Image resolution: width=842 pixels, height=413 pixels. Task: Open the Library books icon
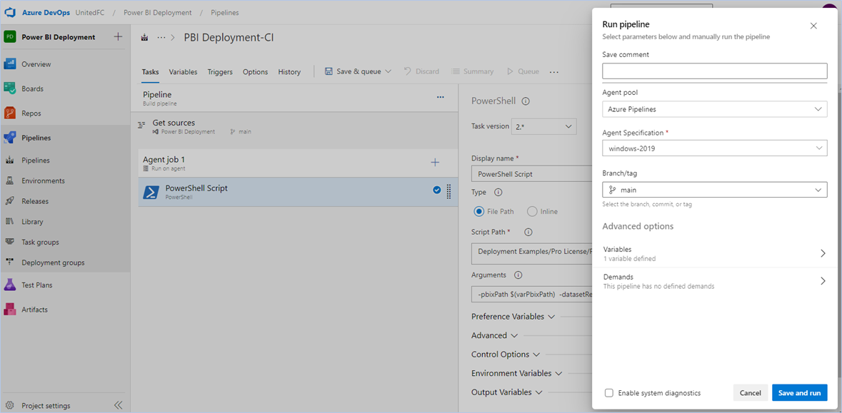[x=10, y=222]
